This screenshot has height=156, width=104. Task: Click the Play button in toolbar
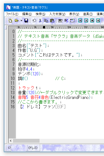click(86, 21)
